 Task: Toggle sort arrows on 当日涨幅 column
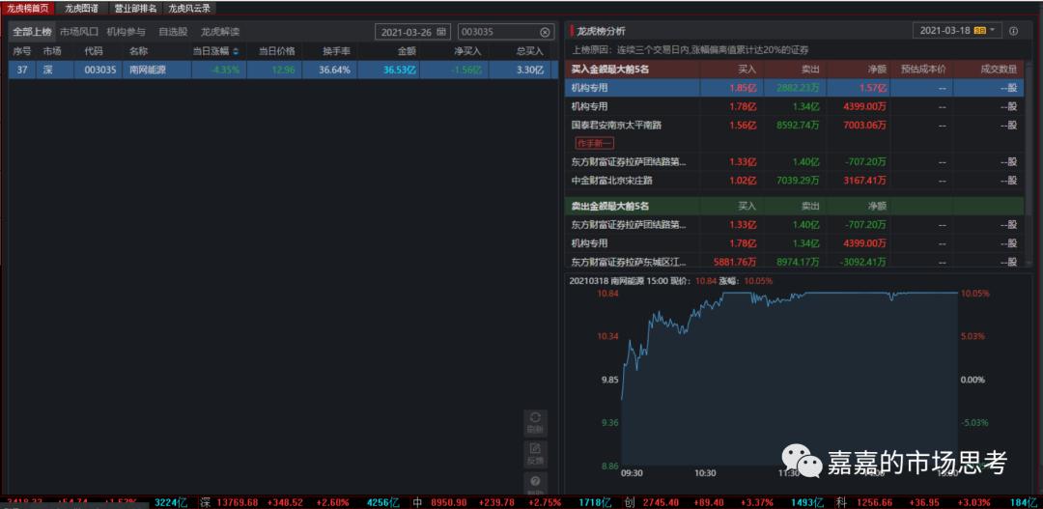[x=235, y=51]
